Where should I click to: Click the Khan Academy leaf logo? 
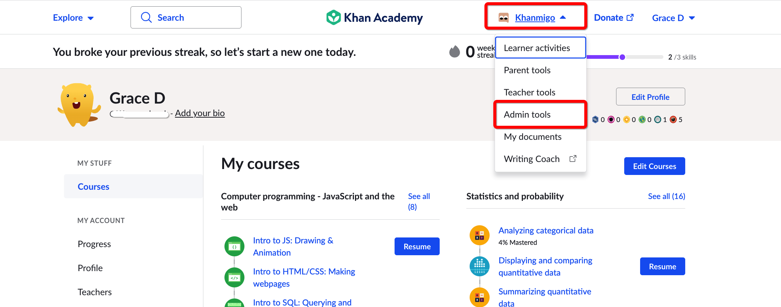[x=333, y=17]
